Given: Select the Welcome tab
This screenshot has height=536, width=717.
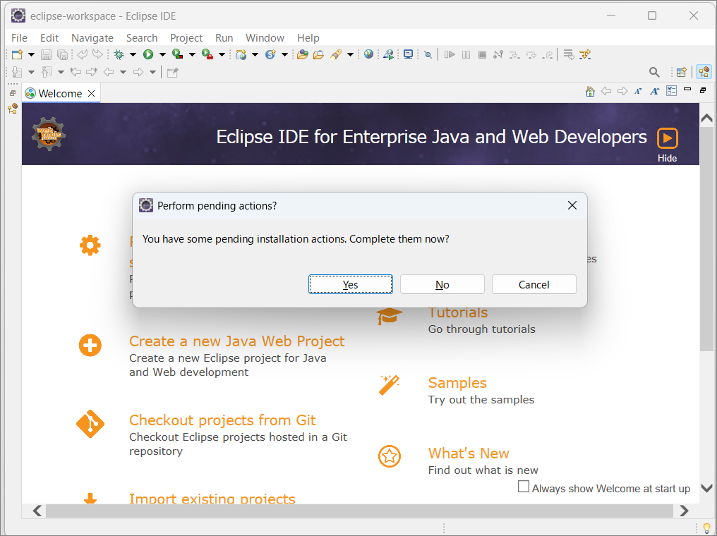Looking at the screenshot, I should coord(60,94).
